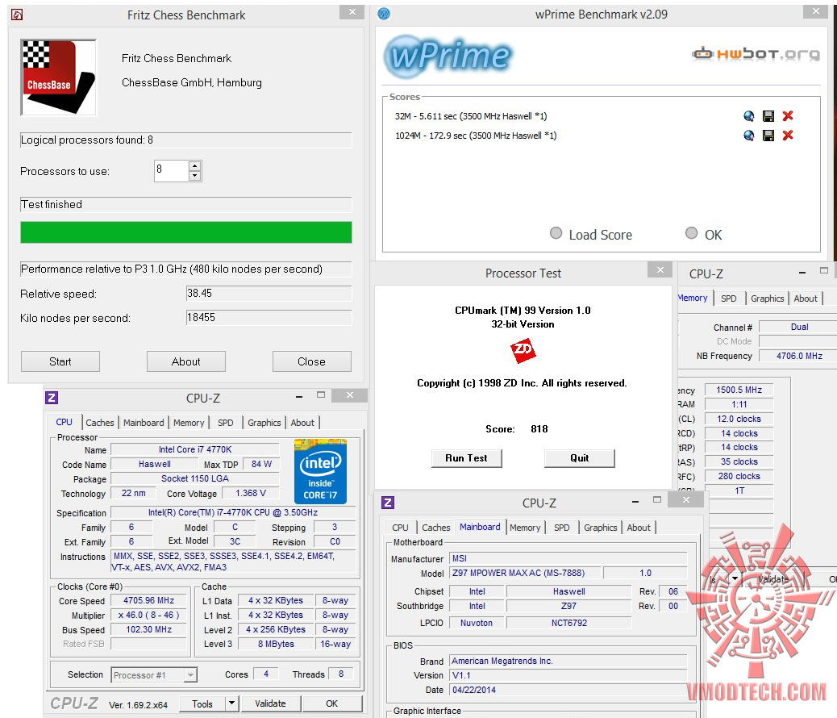This screenshot has width=837, height=718.
Task: Click the Intel inside Core i7 badge
Action: point(320,471)
